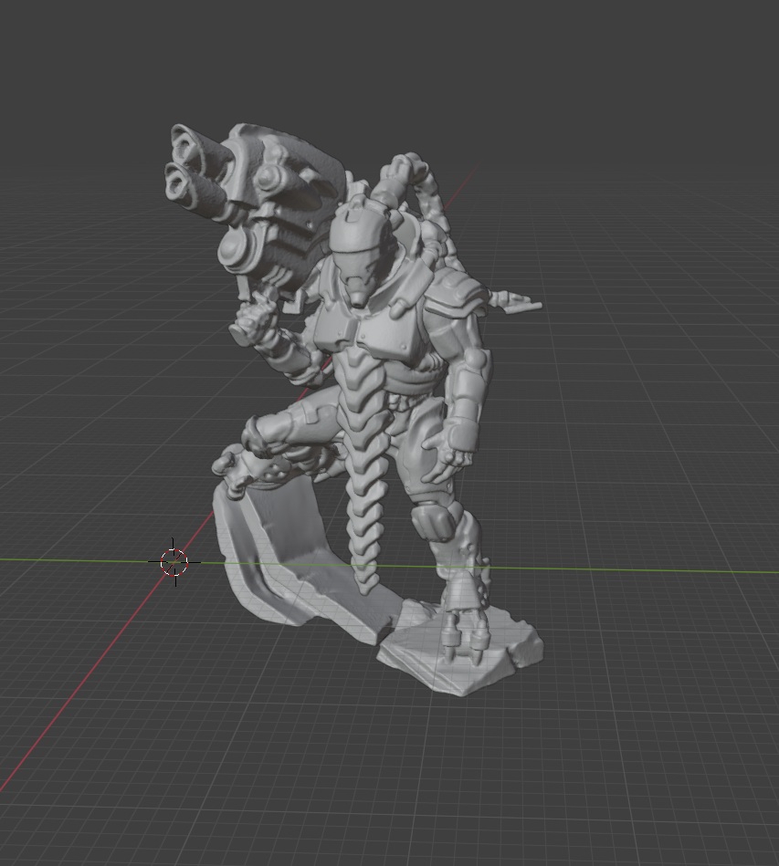Image resolution: width=779 pixels, height=866 pixels.
Task: Click the 3D cursor crosshair marker
Action: 174,562
